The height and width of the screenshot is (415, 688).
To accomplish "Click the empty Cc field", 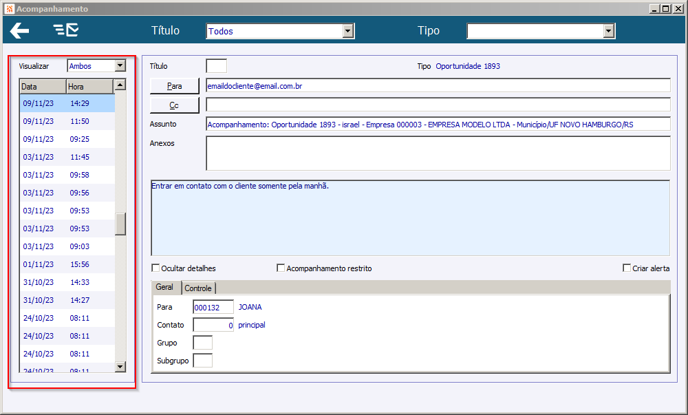I will [438, 105].
